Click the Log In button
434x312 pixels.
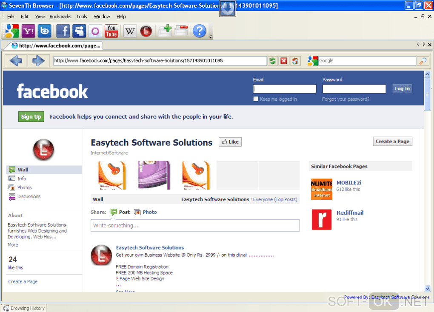click(x=402, y=88)
